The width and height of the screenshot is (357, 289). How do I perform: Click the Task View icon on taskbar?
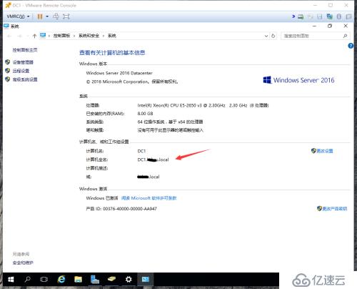(44, 280)
